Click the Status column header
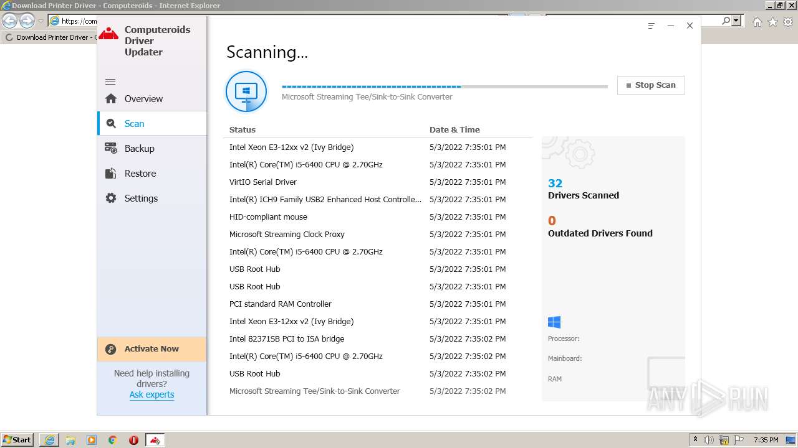The height and width of the screenshot is (448, 798). 243,129
